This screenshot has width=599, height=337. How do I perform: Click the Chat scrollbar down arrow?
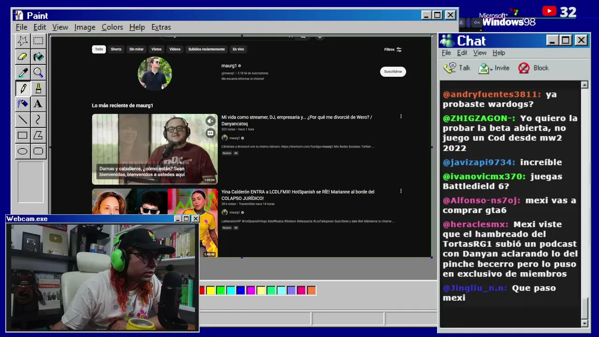[584, 323]
